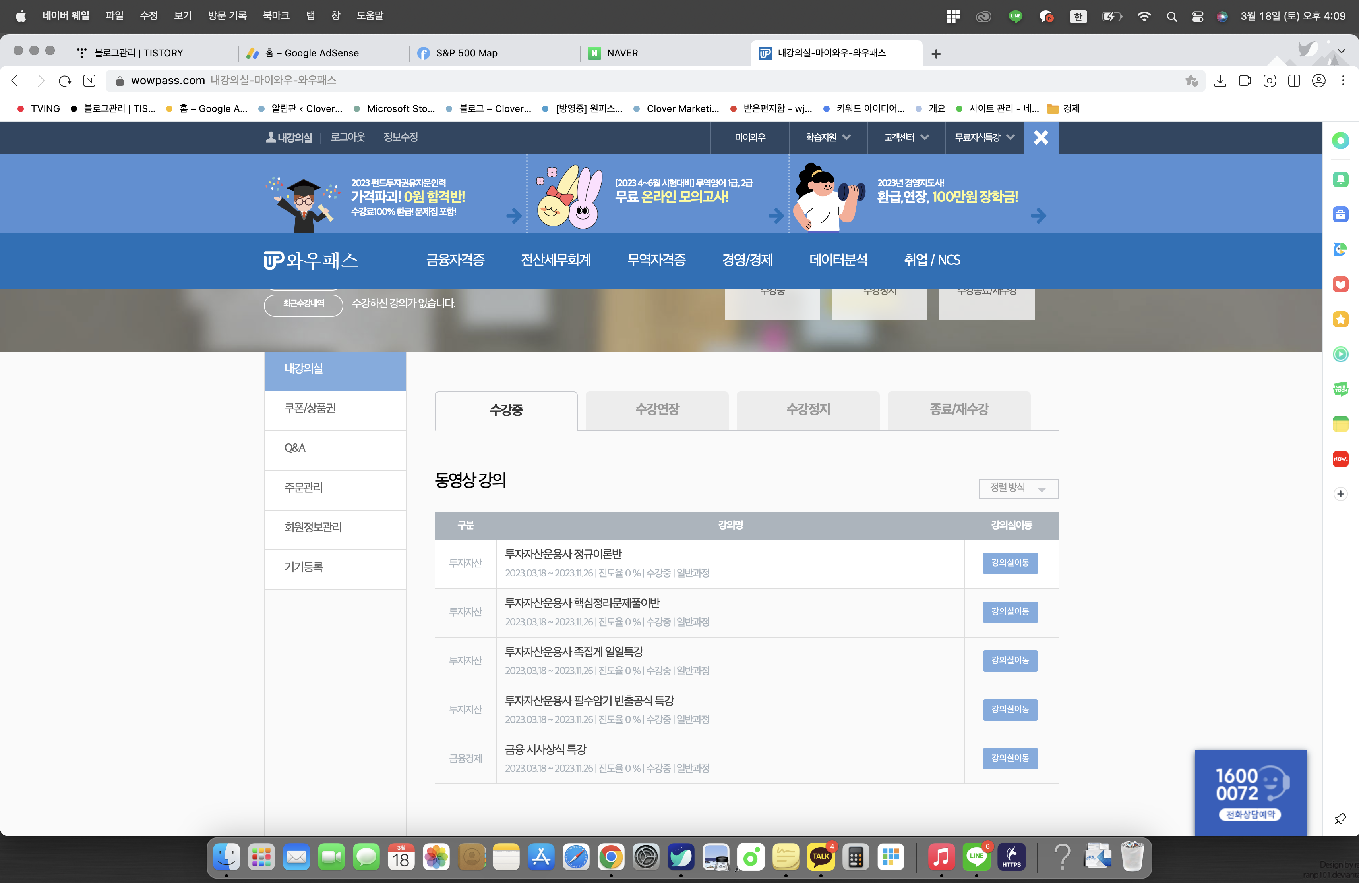The image size is (1359, 883).
Task: Go back with the browser back arrow
Action: [x=15, y=81]
